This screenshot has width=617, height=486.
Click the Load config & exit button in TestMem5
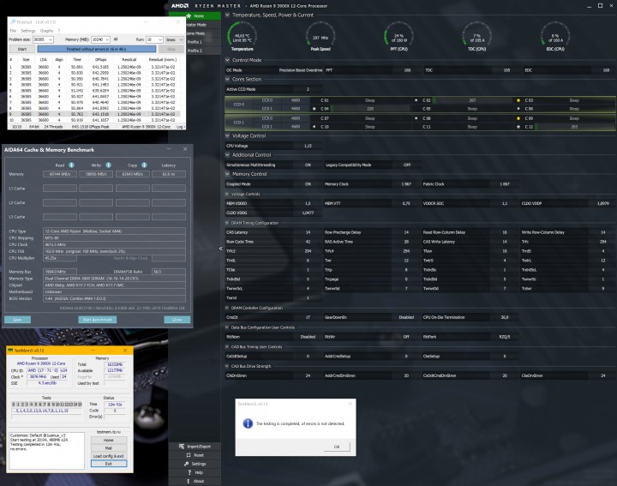click(109, 456)
